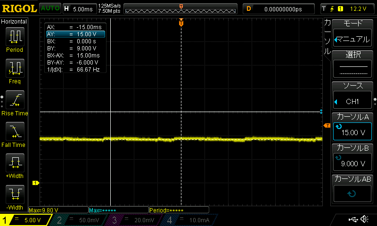Open the Horizontal measurement menu tab
The width and height of the screenshot is (377, 226).
click(14, 22)
